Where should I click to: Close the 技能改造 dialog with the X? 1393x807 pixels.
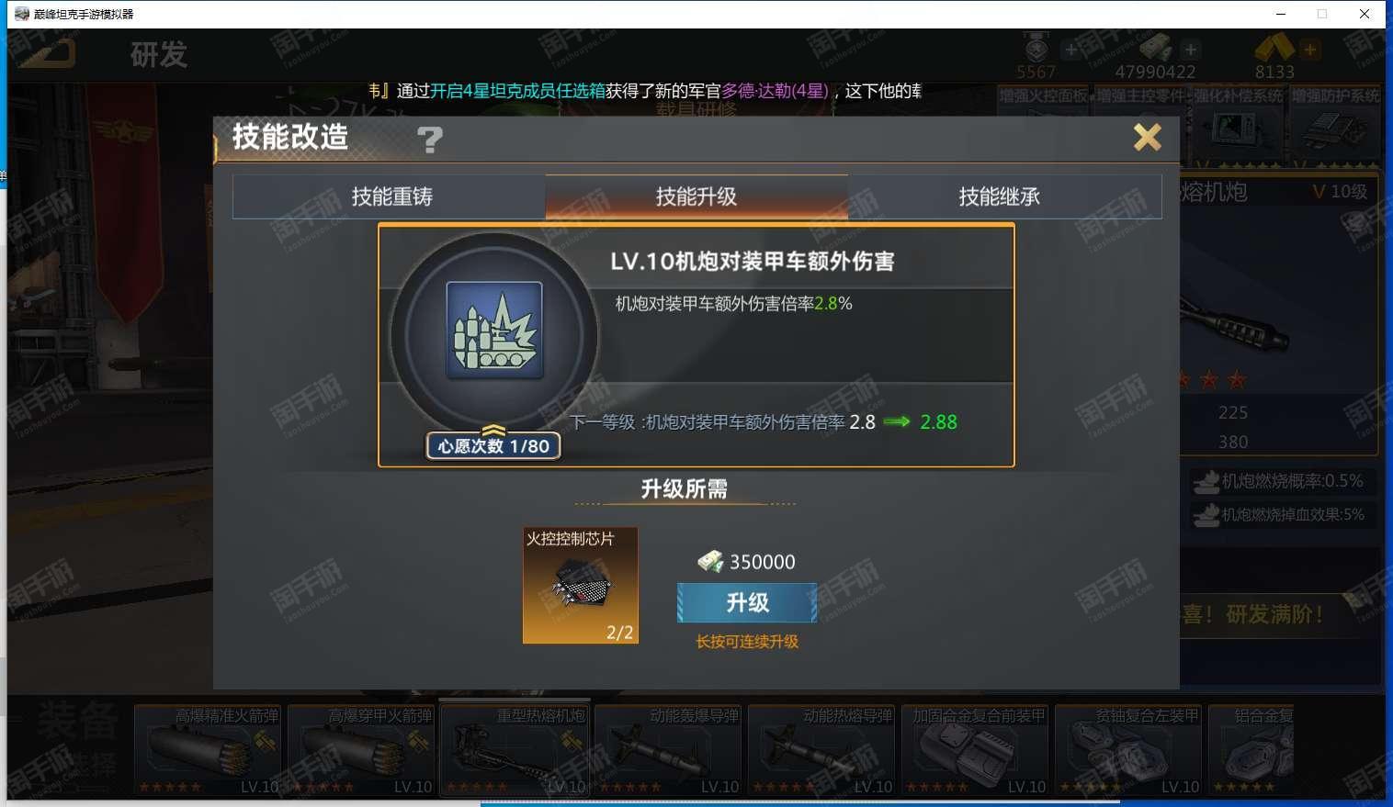coord(1147,138)
